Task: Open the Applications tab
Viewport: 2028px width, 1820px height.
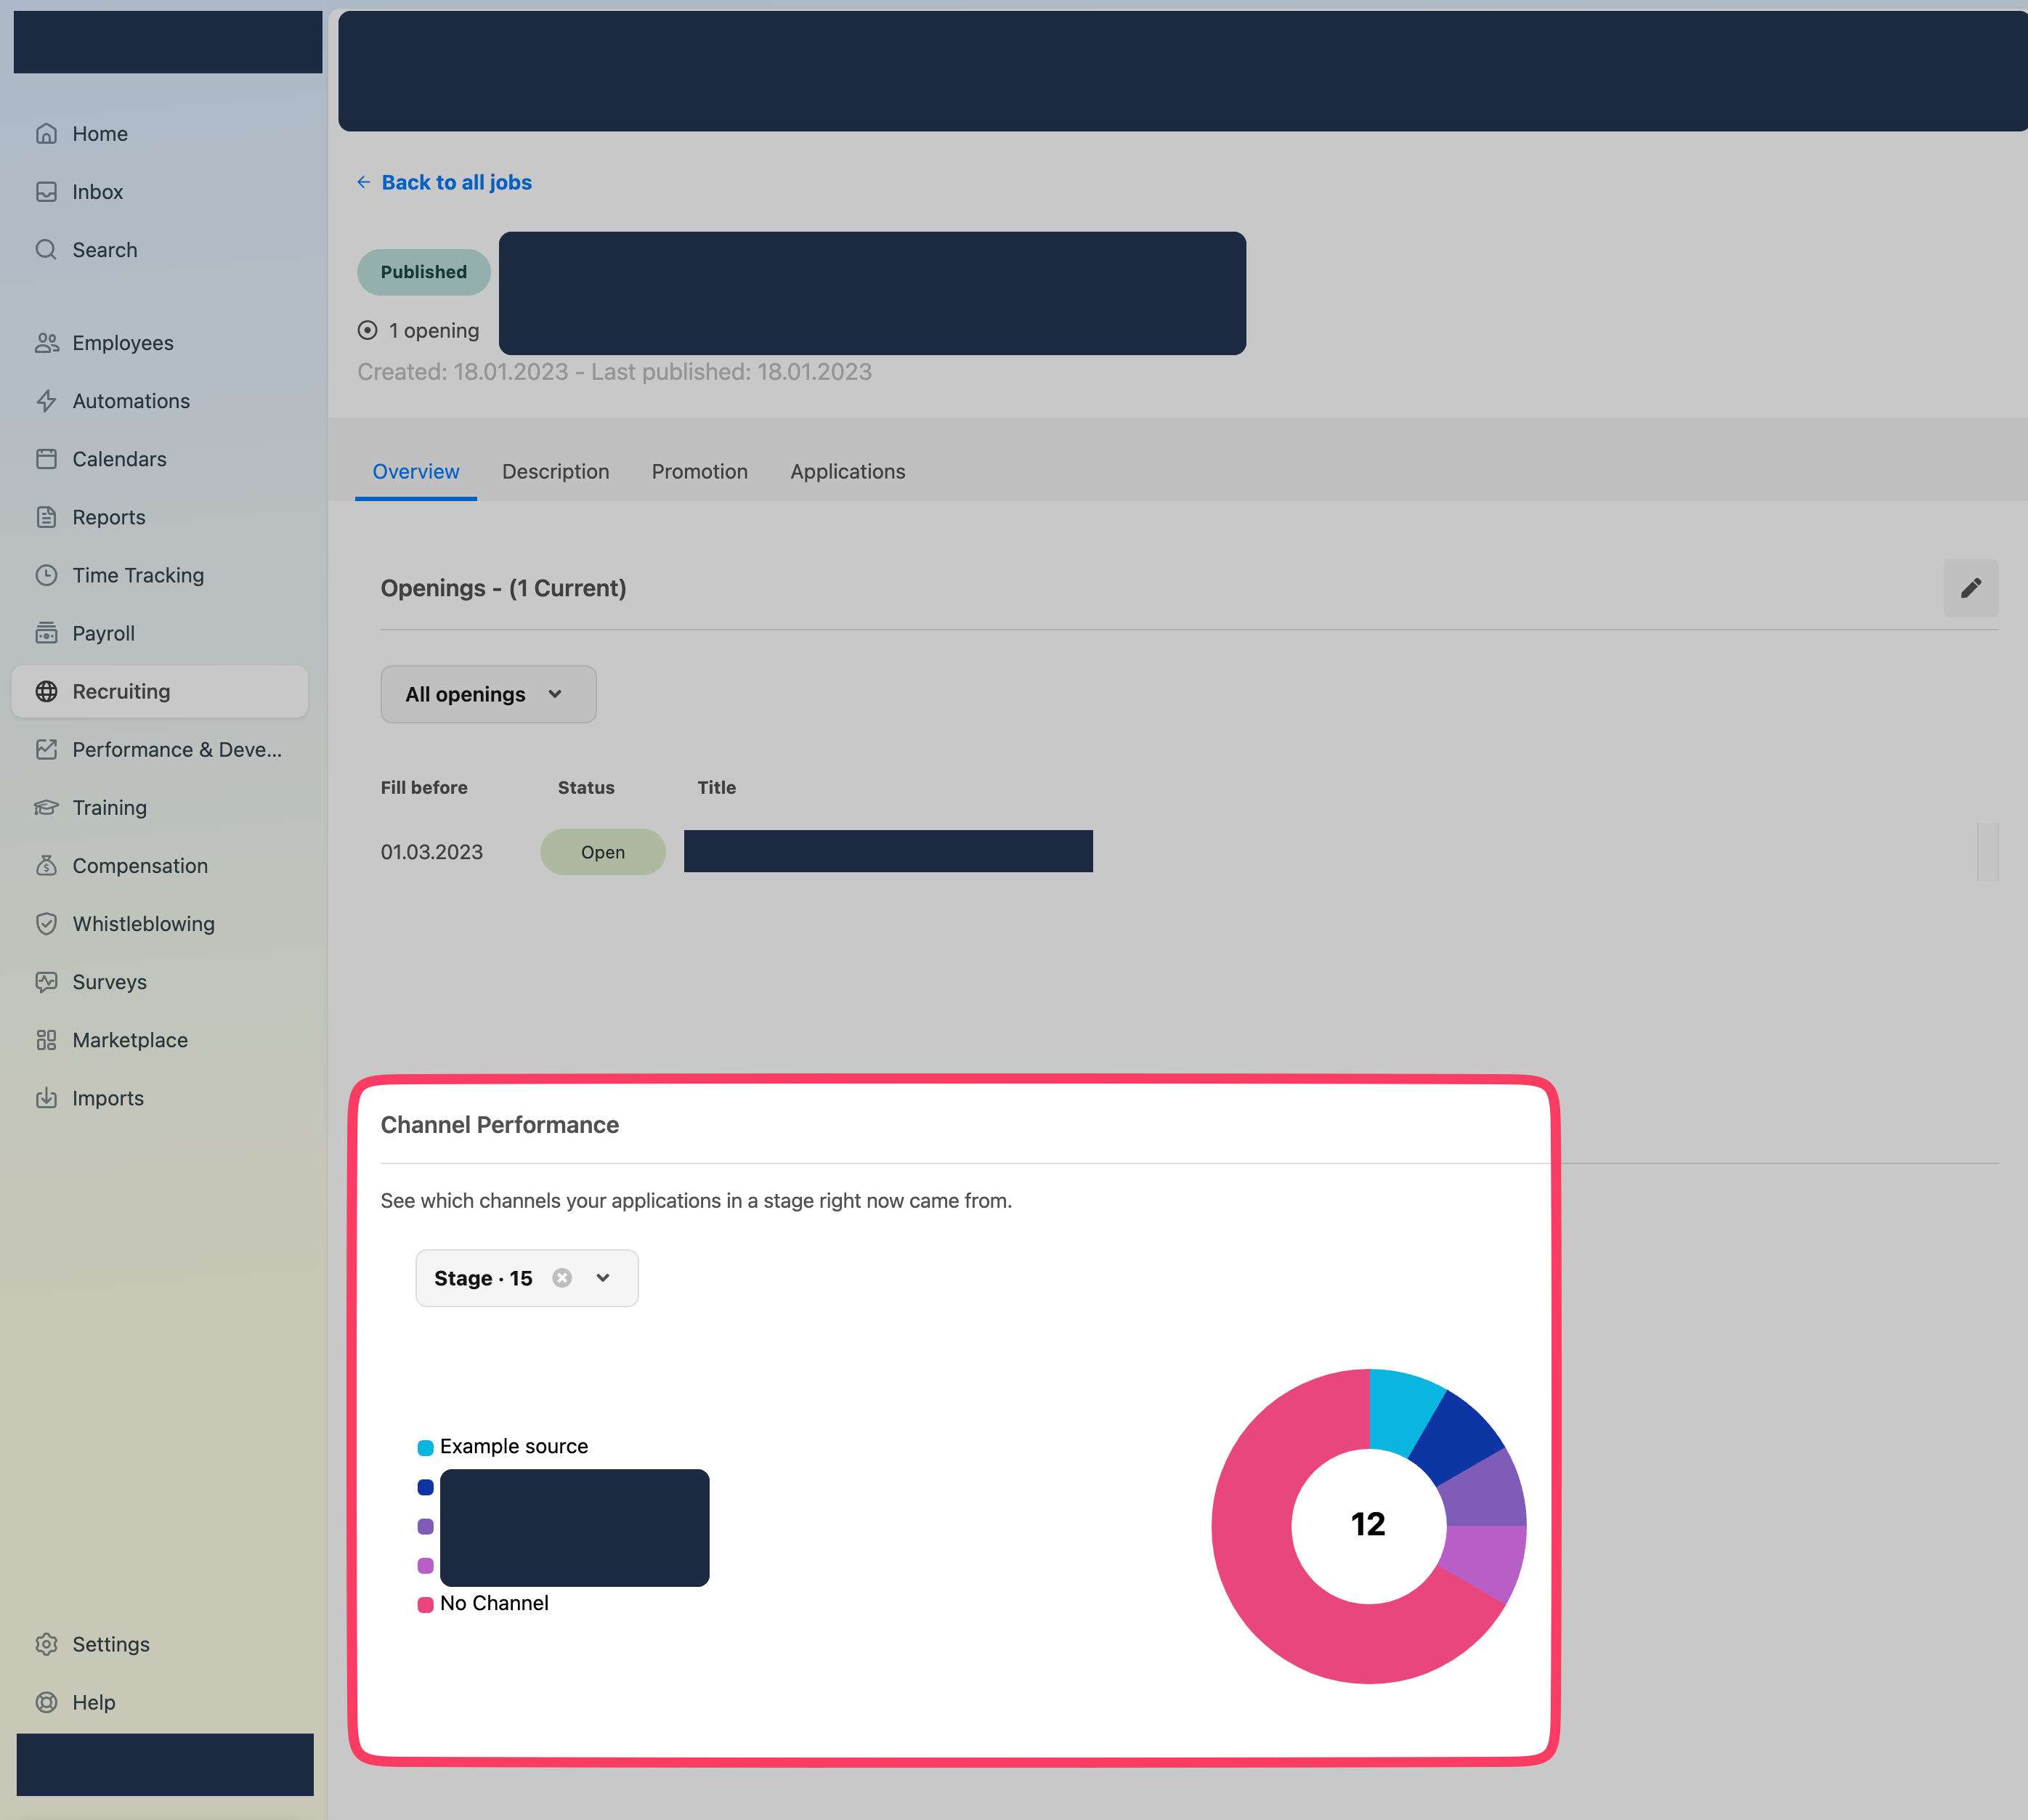Action: click(847, 472)
